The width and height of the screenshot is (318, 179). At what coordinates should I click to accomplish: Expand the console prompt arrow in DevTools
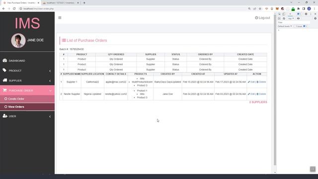279,30
